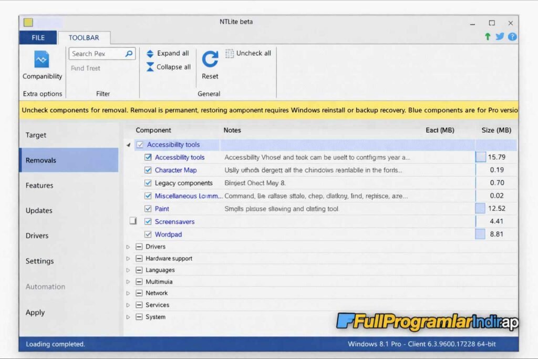The image size is (538, 359).
Task: Open the Apply page in sidebar
Action: point(35,313)
